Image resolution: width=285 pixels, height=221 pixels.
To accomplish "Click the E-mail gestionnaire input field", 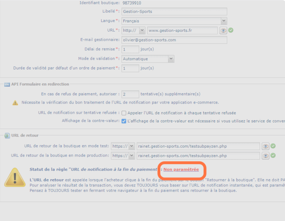I will 174,40.
